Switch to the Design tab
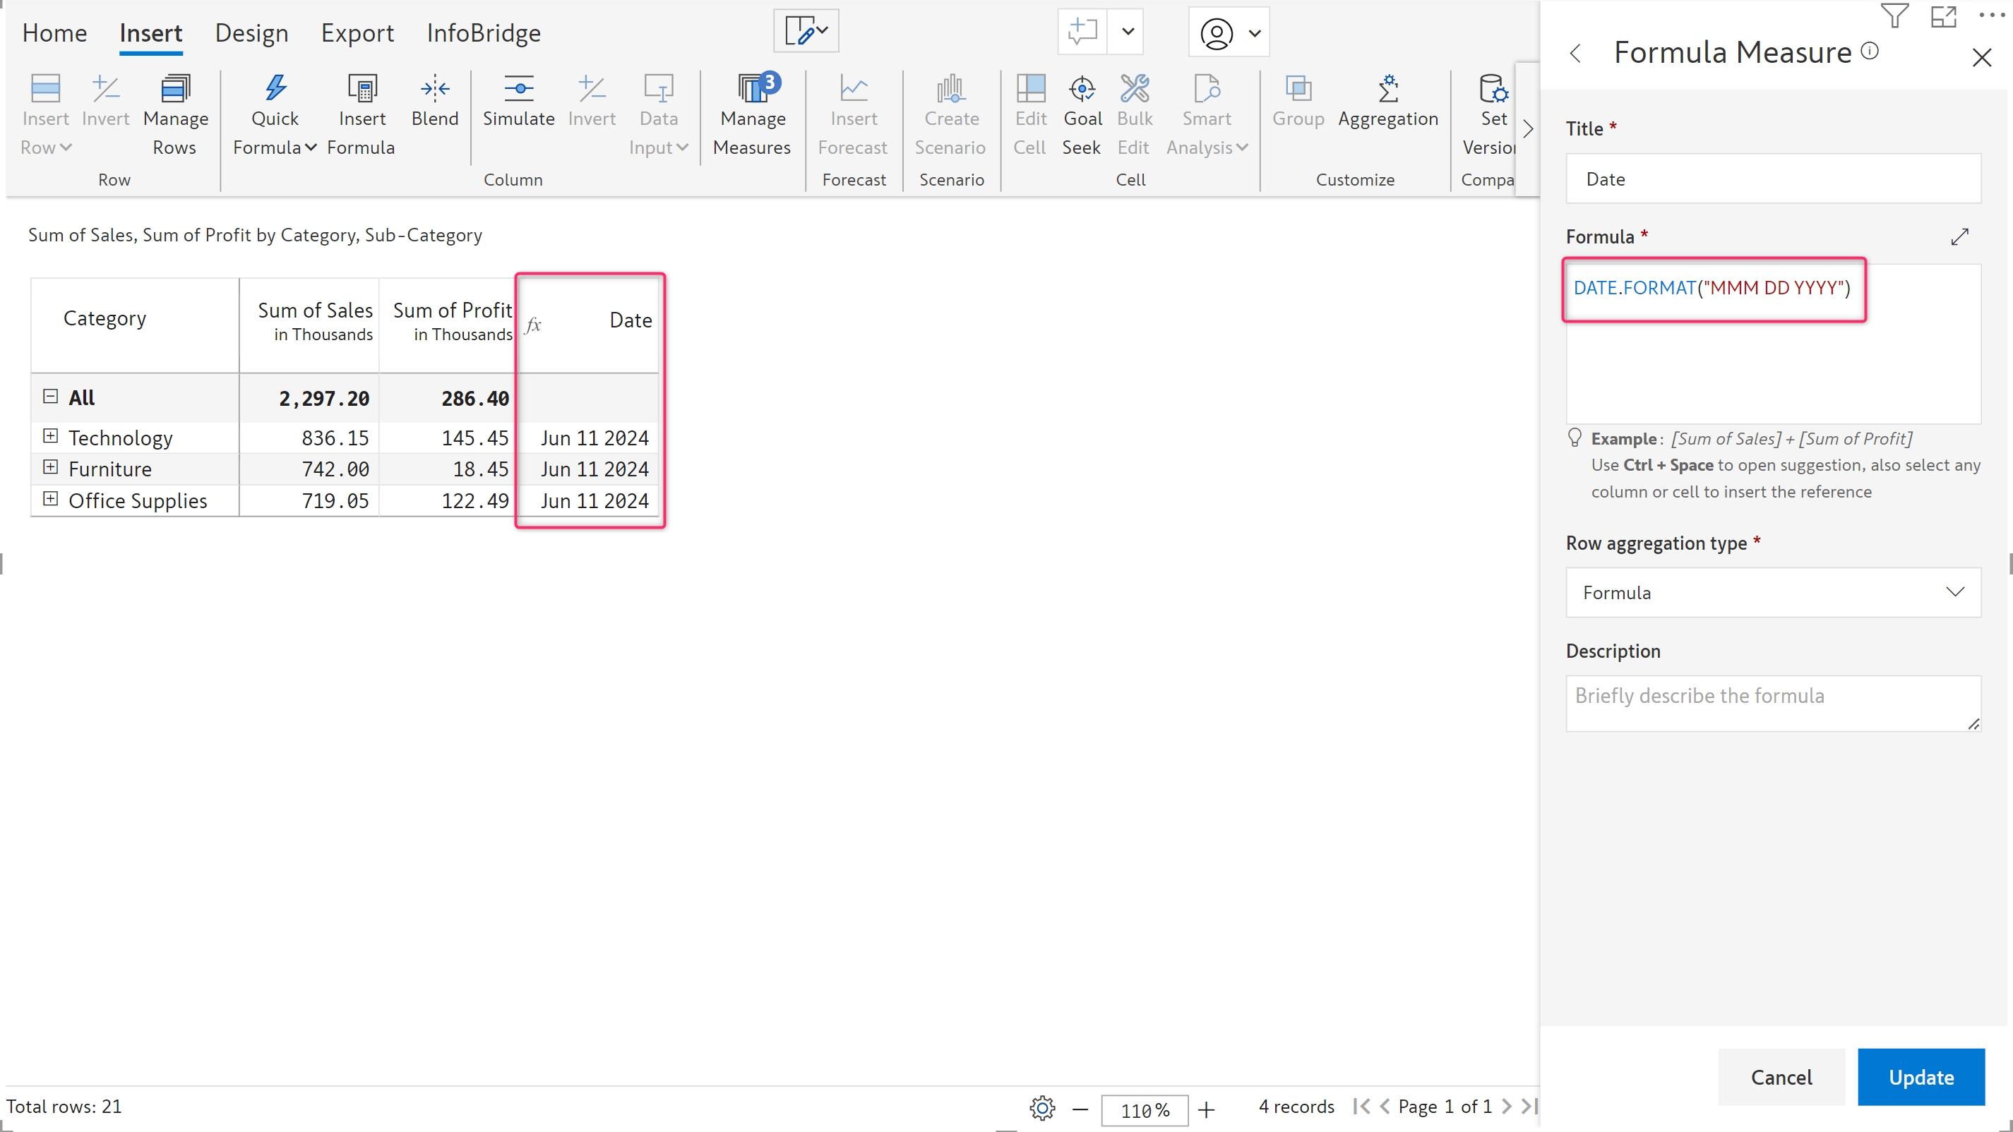 click(x=251, y=32)
